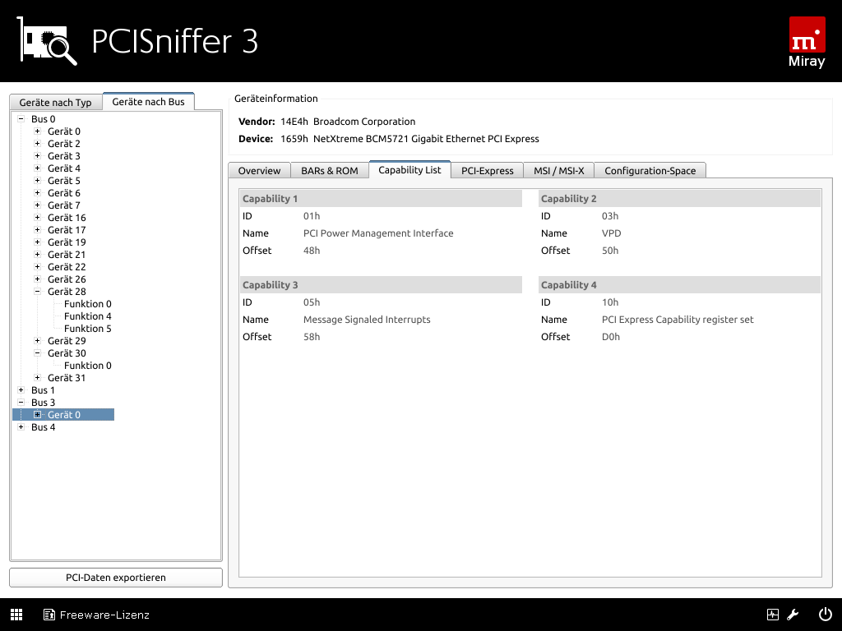
Task: Select the Geräte nach Bus tab
Action: click(x=148, y=101)
